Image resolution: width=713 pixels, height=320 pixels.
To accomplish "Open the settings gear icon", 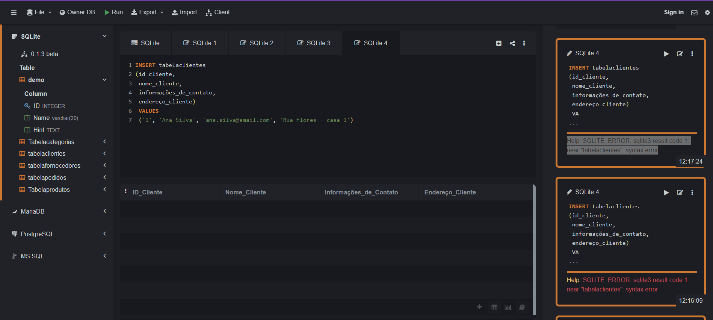I will 707,12.
